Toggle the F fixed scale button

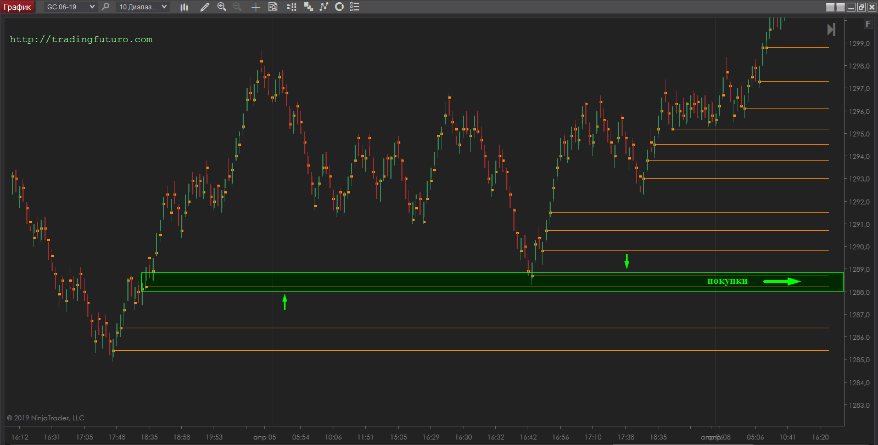tap(868, 24)
